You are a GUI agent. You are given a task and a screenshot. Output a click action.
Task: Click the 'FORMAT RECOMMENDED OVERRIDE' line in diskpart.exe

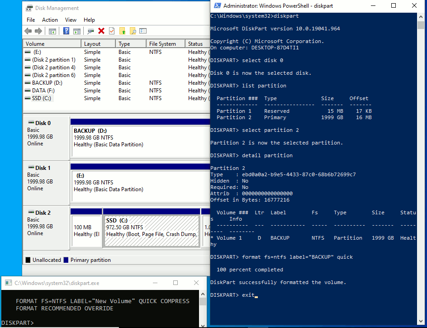(65, 309)
